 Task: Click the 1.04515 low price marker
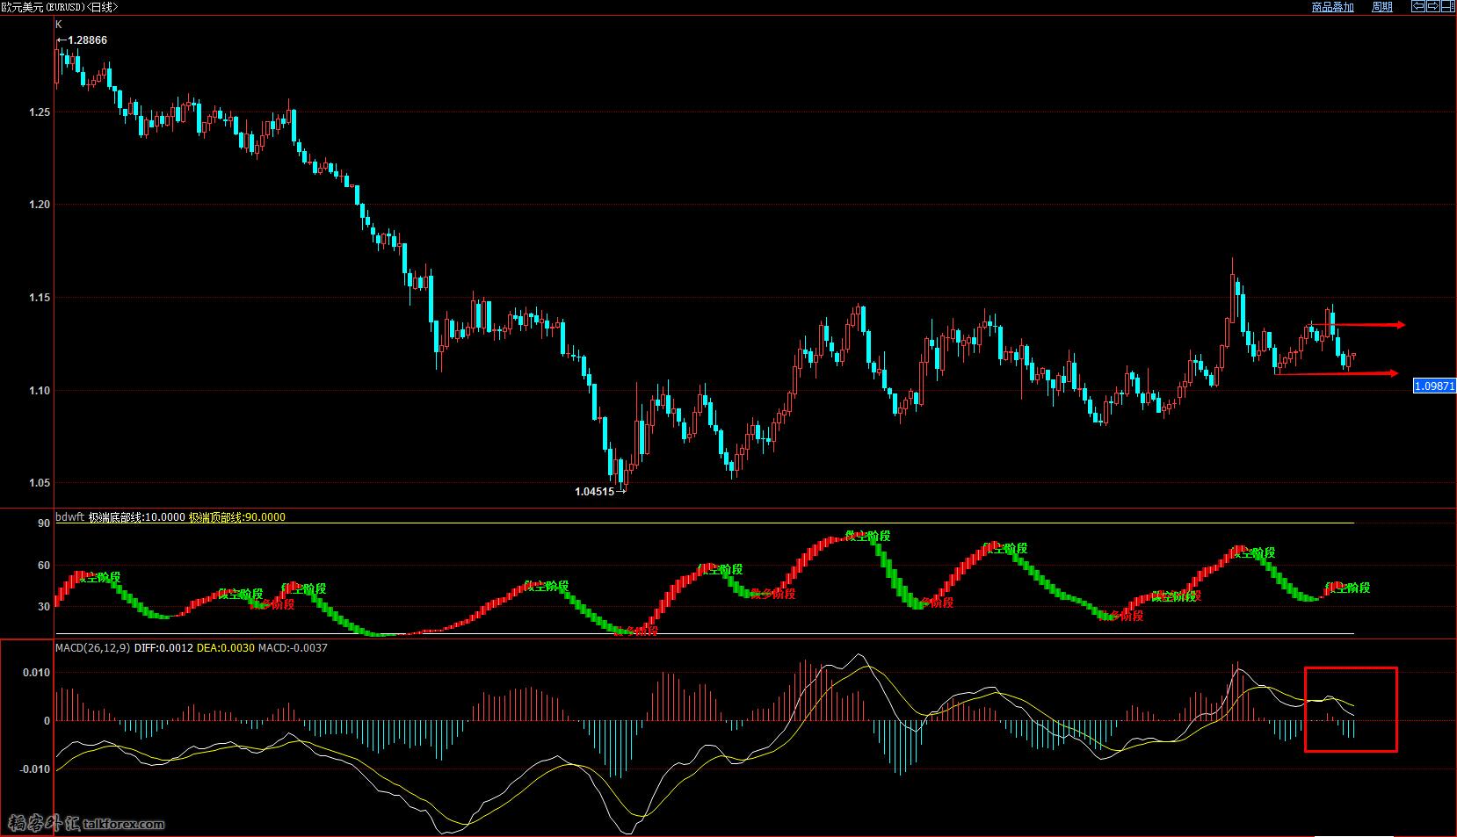(x=600, y=492)
